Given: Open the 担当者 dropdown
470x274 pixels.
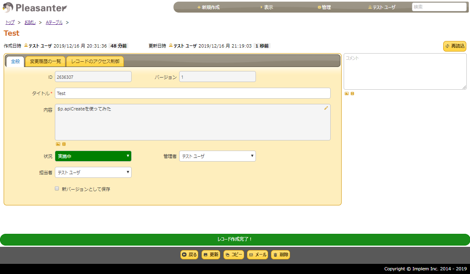Looking at the screenshot, I should point(93,172).
